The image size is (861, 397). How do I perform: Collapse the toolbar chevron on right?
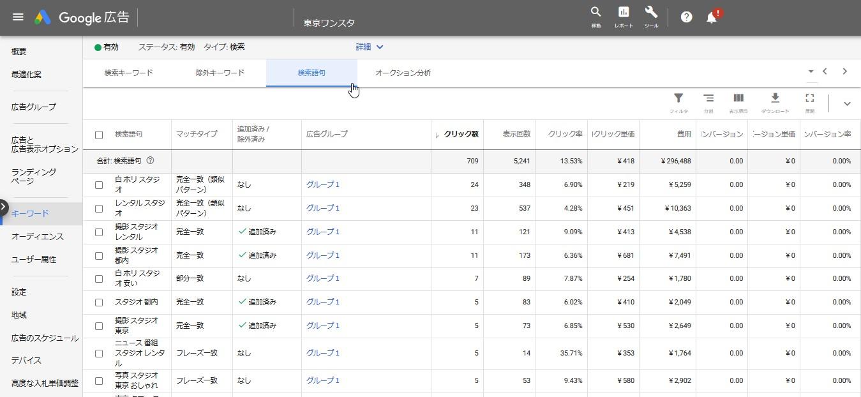coord(847,104)
